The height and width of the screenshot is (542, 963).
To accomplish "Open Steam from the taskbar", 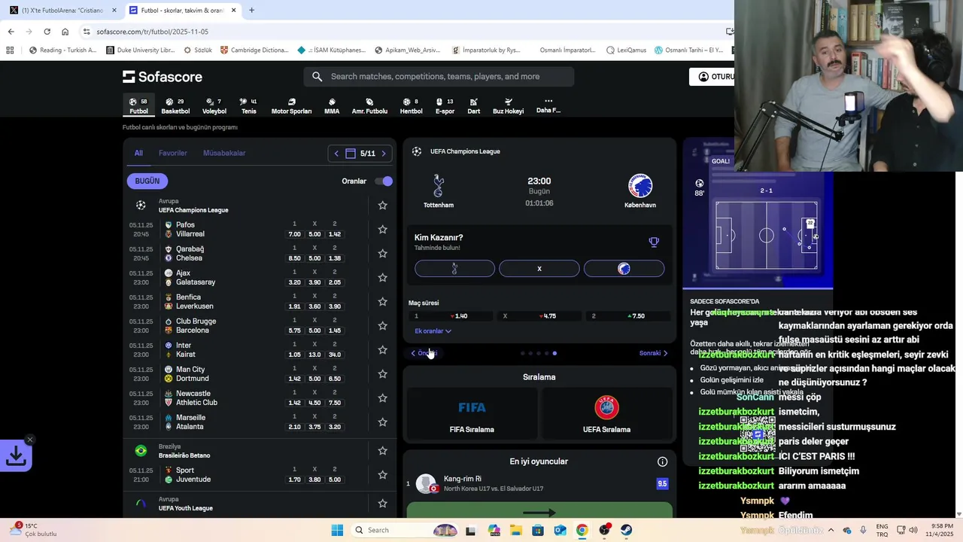I will (x=626, y=530).
